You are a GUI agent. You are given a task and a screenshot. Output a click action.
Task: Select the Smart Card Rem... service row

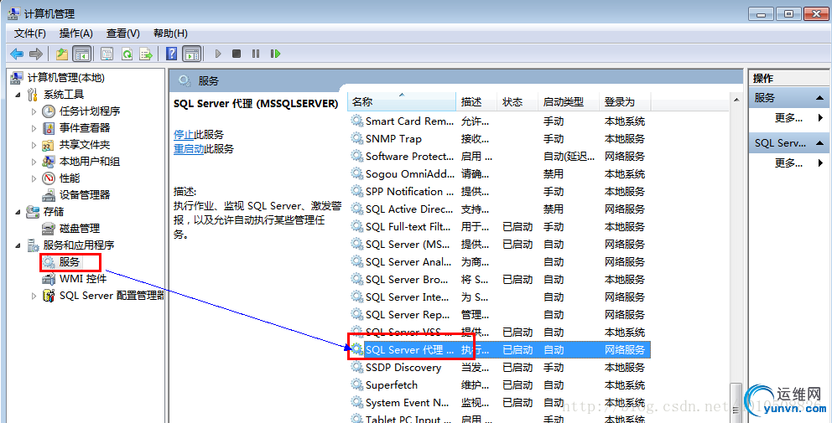[x=499, y=121]
